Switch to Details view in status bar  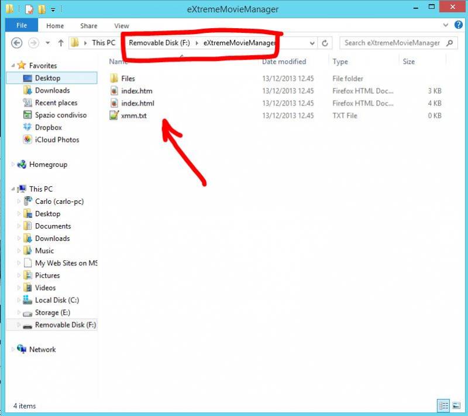point(443,405)
